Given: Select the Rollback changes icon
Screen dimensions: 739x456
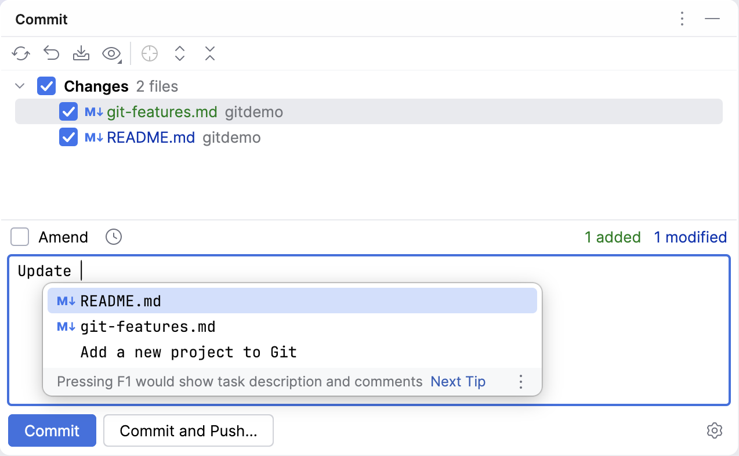Looking at the screenshot, I should coord(51,53).
